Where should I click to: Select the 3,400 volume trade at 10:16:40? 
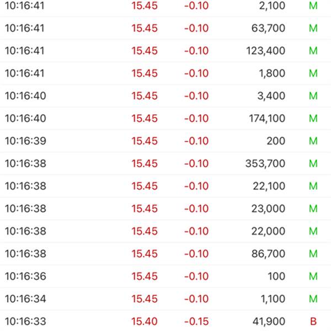(165, 95)
